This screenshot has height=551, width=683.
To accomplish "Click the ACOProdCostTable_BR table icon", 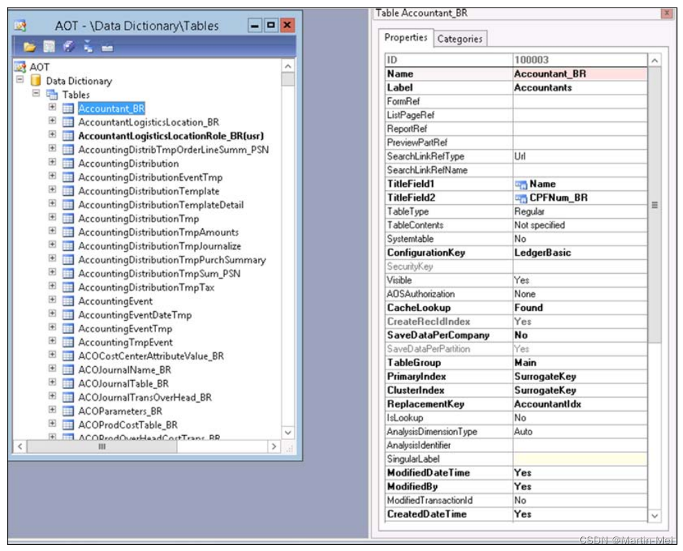I will click(68, 425).
